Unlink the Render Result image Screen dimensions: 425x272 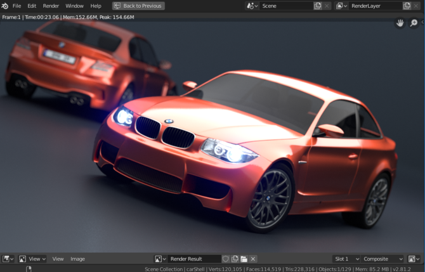pyautogui.click(x=253, y=259)
